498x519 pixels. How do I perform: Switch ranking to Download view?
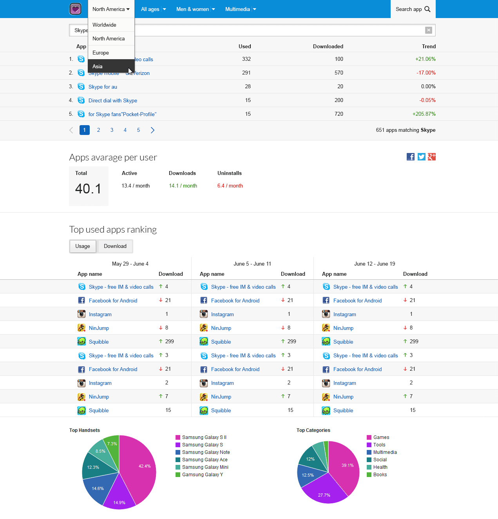tap(115, 246)
